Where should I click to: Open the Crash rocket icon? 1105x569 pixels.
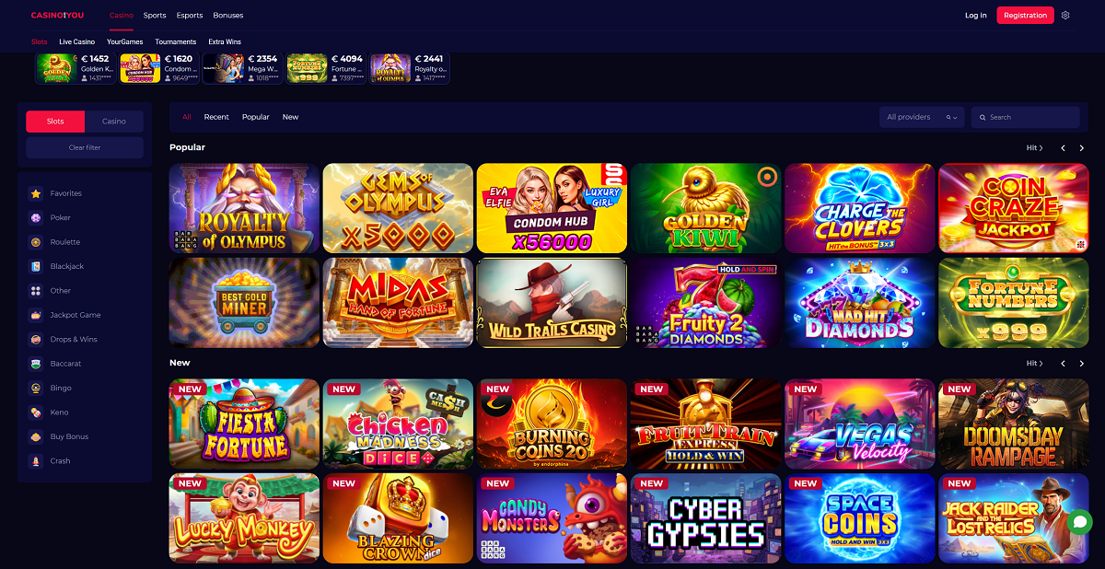[36, 461]
